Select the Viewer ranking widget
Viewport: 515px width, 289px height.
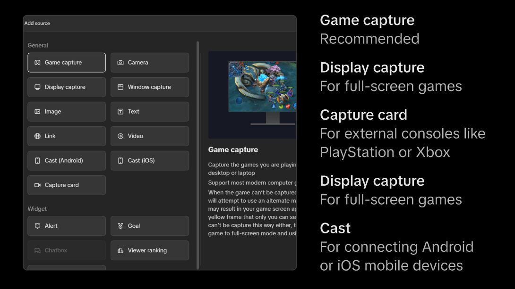point(150,250)
